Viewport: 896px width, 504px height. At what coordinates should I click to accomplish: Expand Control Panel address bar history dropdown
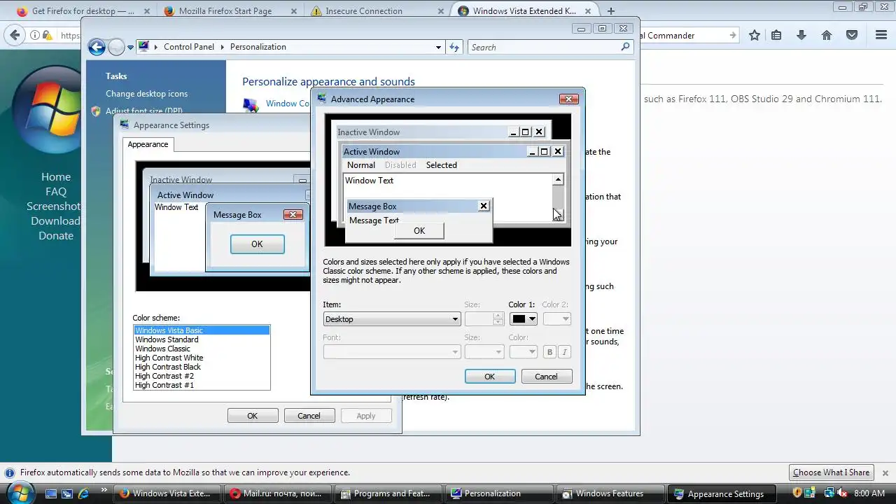439,47
